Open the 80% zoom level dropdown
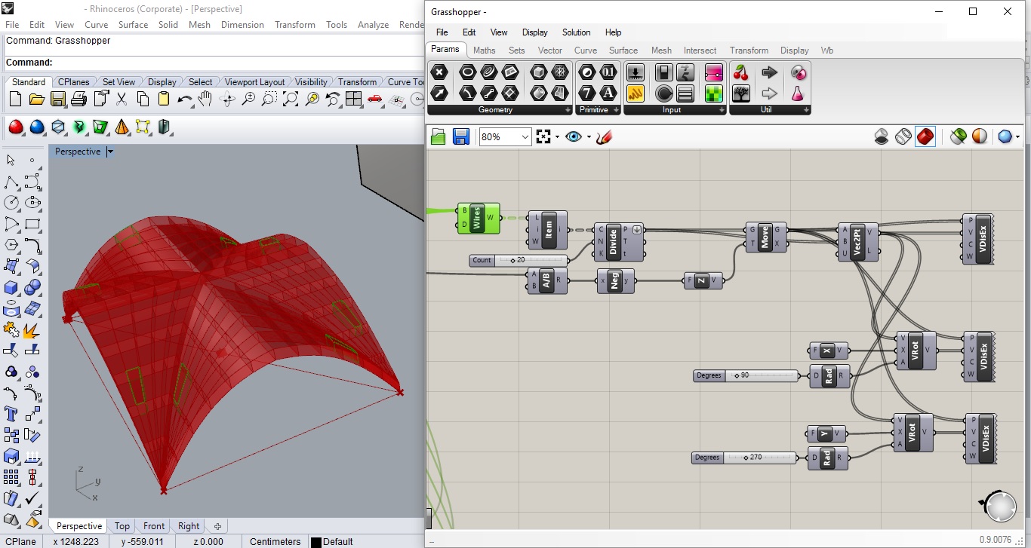 coord(525,137)
